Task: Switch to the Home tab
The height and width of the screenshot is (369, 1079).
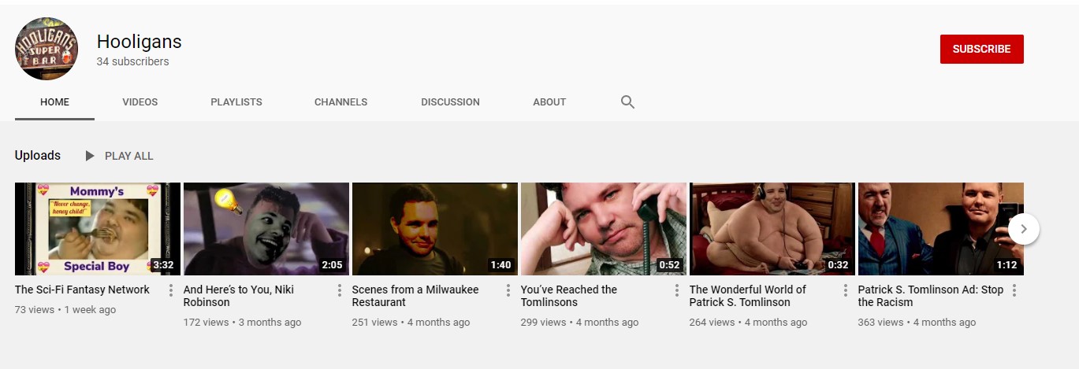Action: pyautogui.click(x=55, y=102)
